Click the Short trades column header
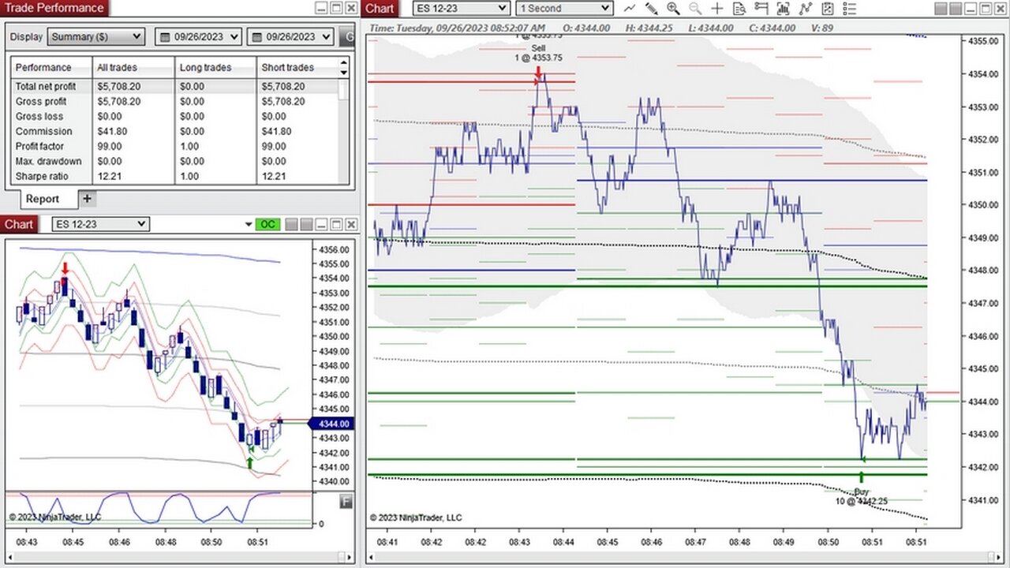Viewport: 1010px width, 568px height. point(297,67)
